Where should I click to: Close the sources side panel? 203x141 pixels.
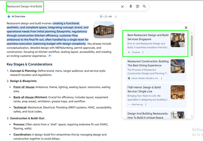[x=186, y=28]
